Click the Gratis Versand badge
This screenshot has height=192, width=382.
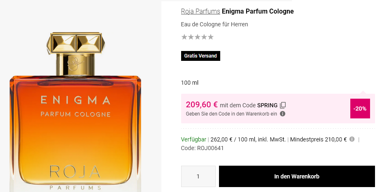[200, 56]
